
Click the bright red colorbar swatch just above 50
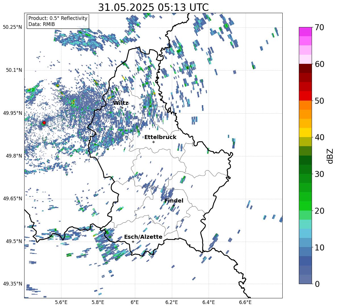coord(305,96)
